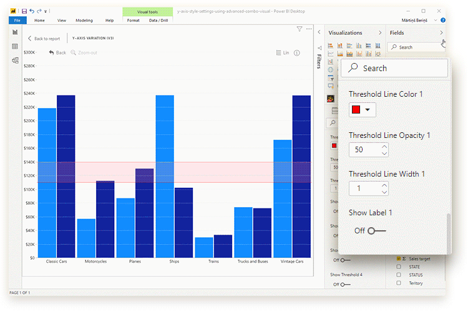Collapse the Visualizations pane chevron
This screenshot has width=468, height=312.
[x=380, y=32]
